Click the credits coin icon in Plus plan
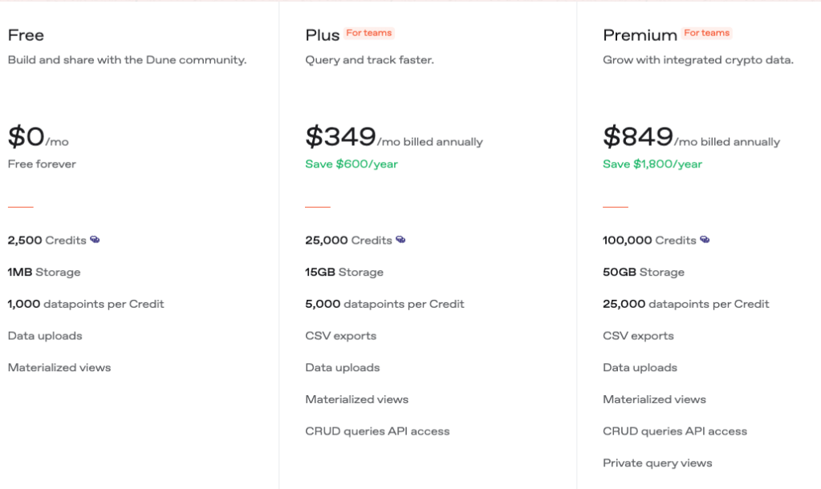Screen dimensions: 821x489 [x=400, y=240]
